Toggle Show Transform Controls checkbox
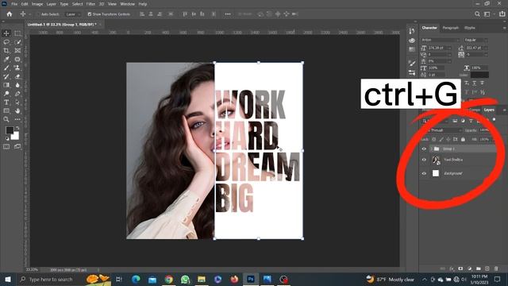Image resolution: width=508 pixels, height=286 pixels. pyautogui.click(x=90, y=14)
